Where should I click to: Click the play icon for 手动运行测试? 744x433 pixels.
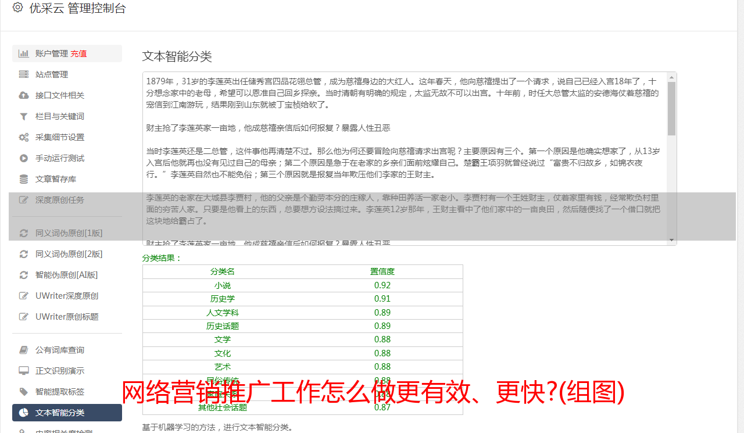[24, 158]
